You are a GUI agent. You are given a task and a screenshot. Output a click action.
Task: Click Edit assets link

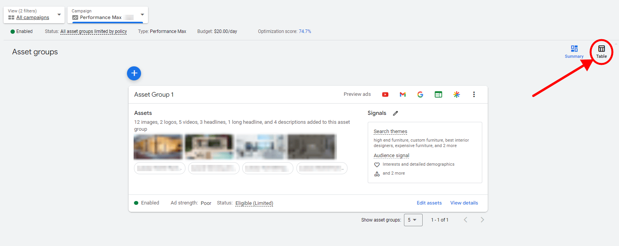[x=429, y=203]
